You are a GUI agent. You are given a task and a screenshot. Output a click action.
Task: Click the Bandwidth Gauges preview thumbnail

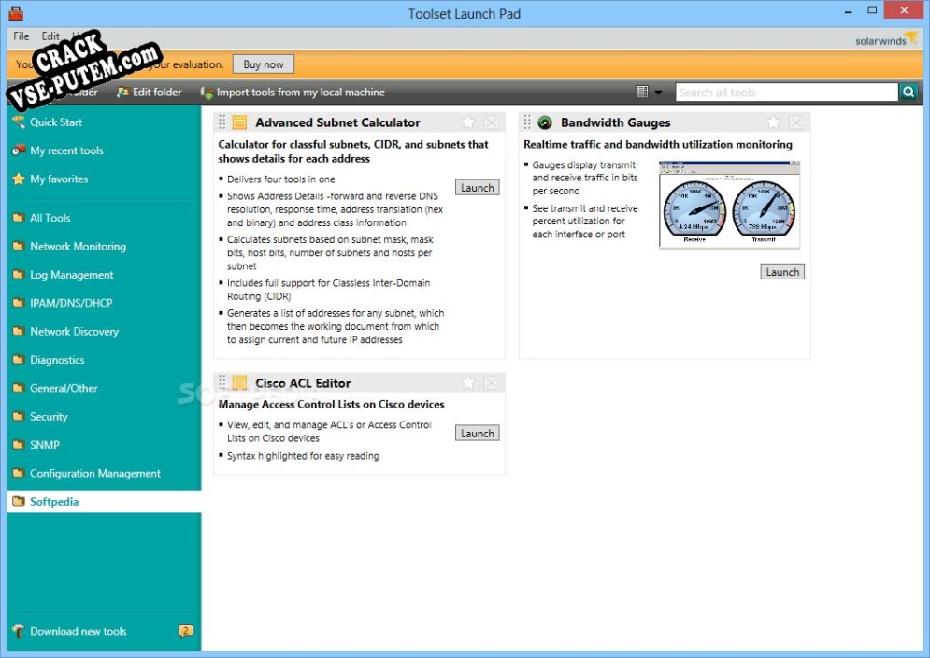(x=730, y=204)
